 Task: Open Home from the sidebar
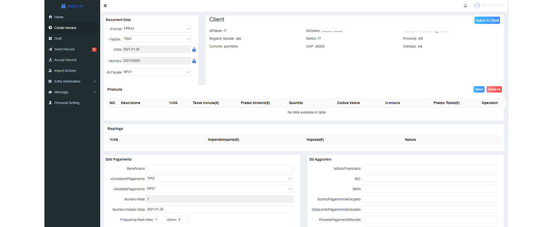(x=59, y=17)
